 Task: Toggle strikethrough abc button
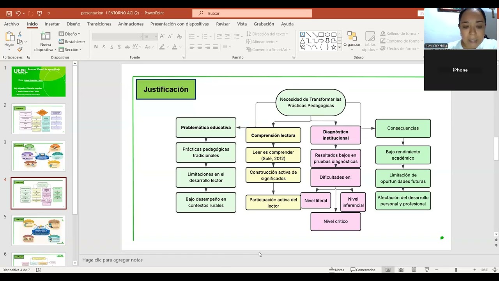pyautogui.click(x=127, y=47)
